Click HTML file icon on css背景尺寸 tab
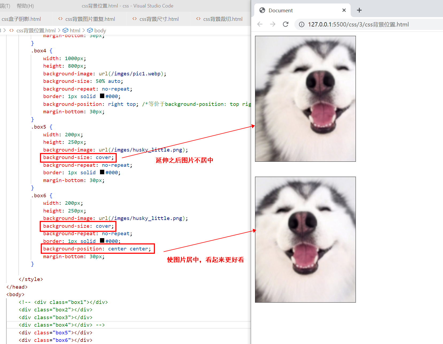 coord(134,19)
